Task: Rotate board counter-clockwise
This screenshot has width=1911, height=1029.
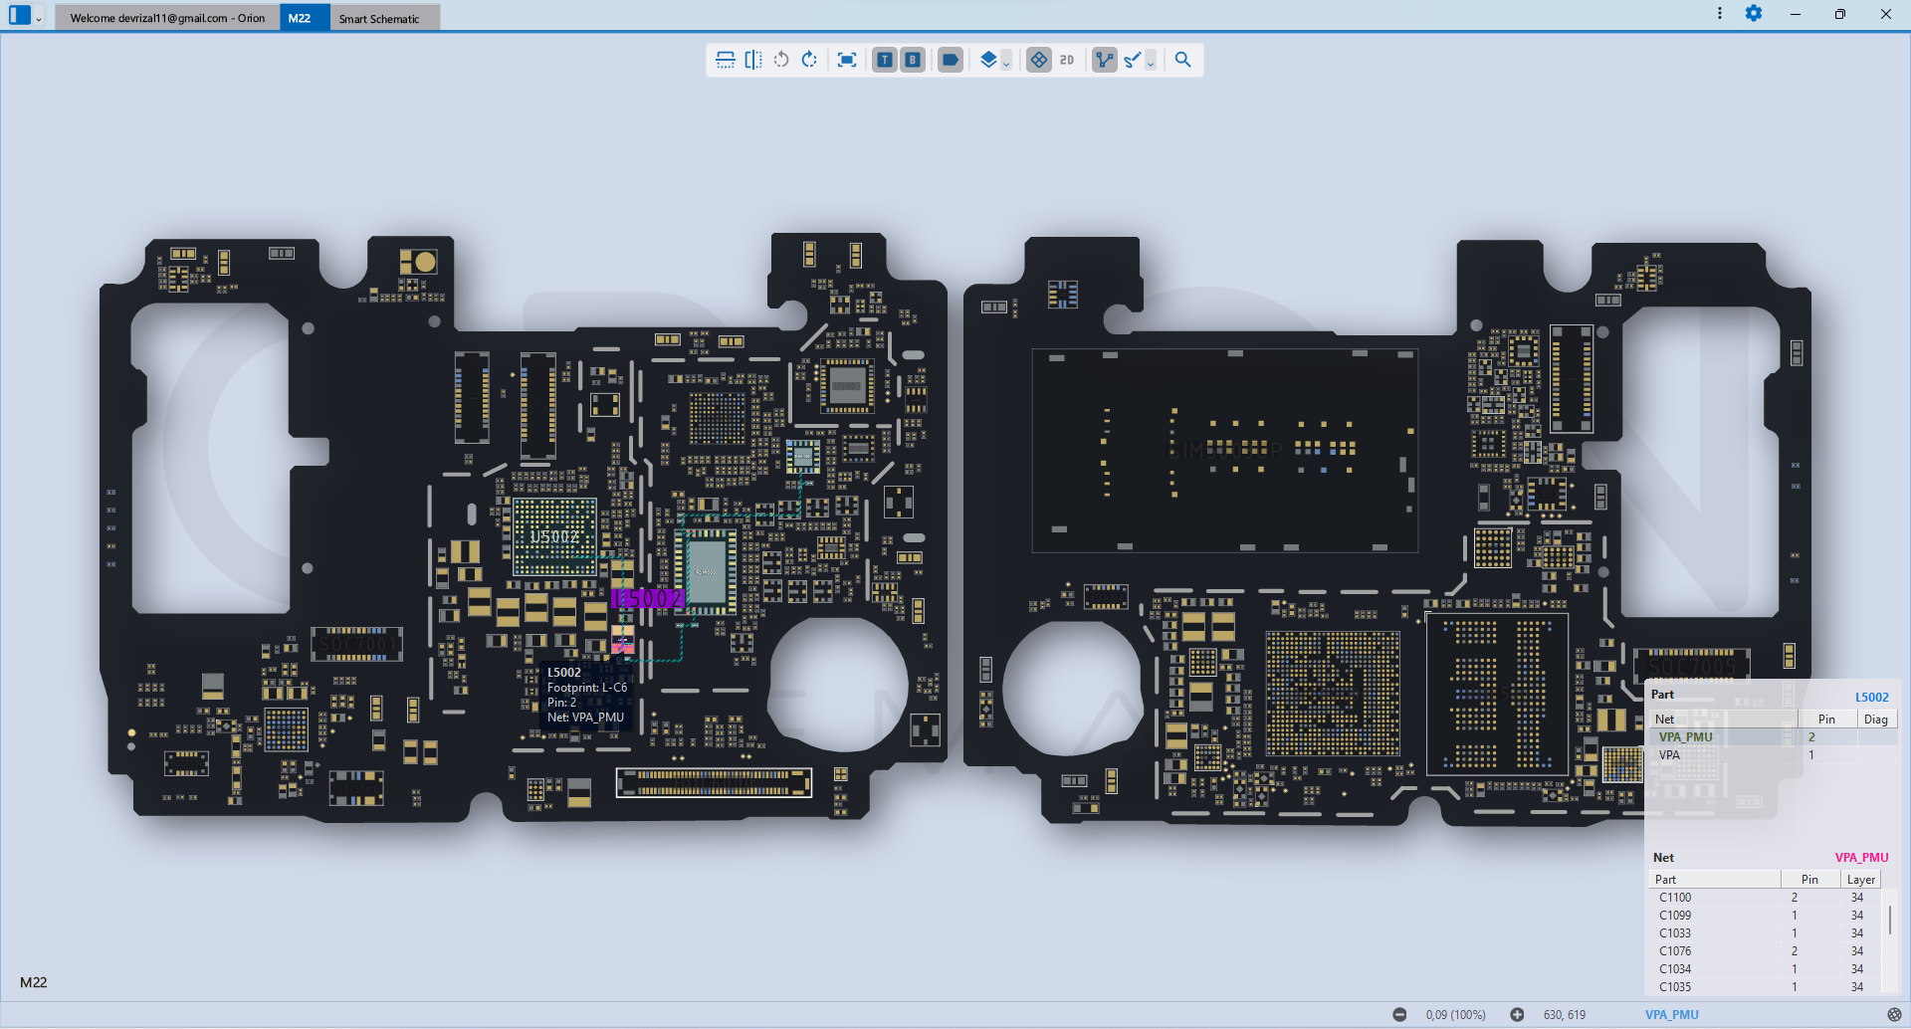Action: tap(781, 60)
